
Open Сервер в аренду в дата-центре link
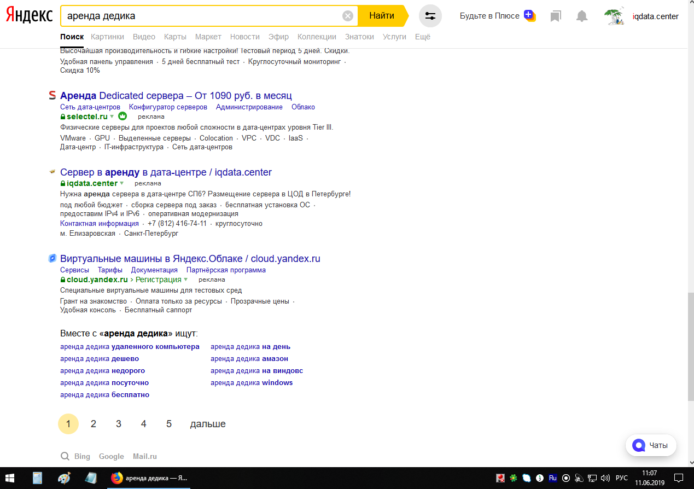click(x=166, y=172)
